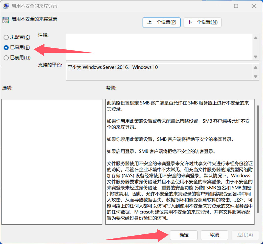Click the '支持的平台:' label
The image size is (263, 244).
coord(50,65)
